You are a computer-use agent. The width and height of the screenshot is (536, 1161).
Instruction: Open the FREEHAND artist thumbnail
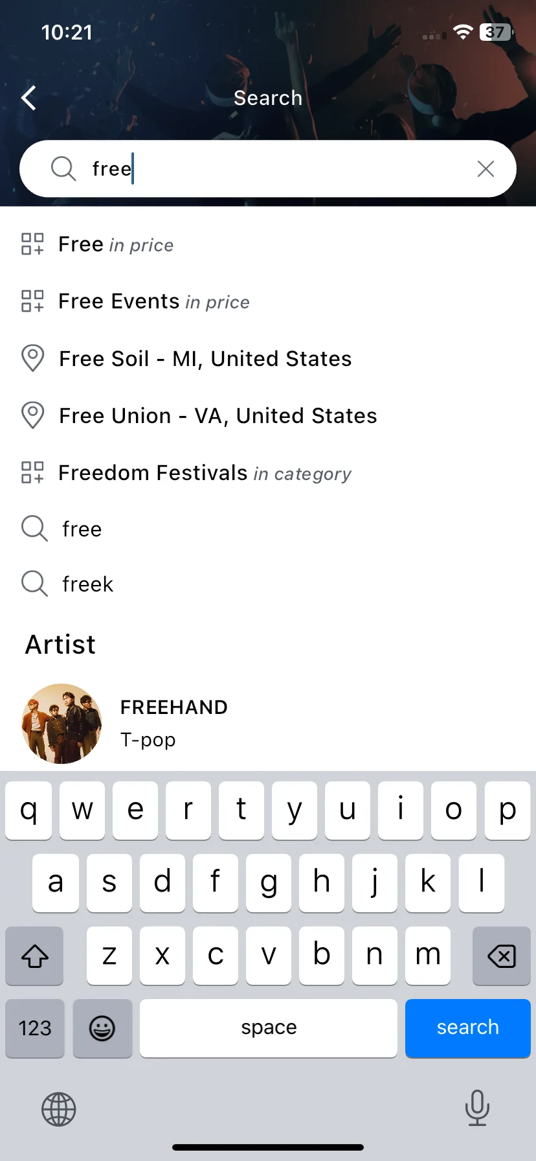(62, 724)
